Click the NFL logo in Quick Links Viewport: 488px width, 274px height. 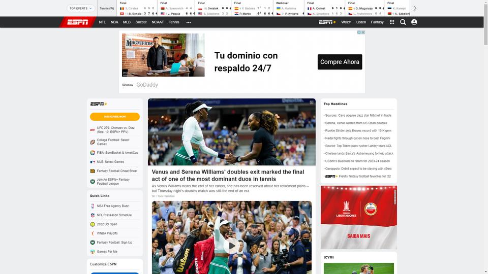(93, 215)
